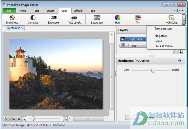Select the Brightness layer
188x129 pixels.
[133, 39]
